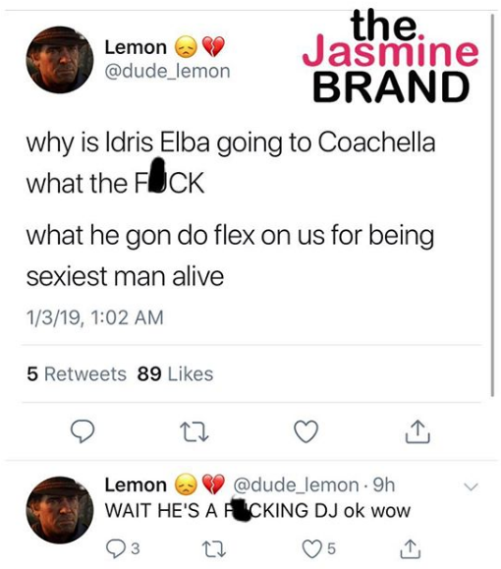Open Lemon's profile picture at top

coord(60,60)
